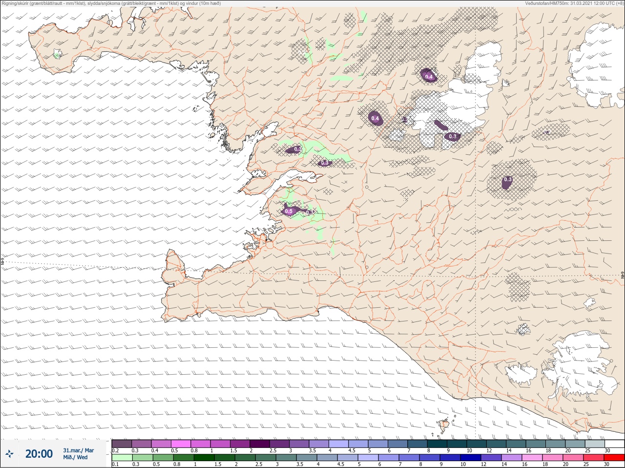The width and height of the screenshot is (625, 468).
Task: Click lower legend light pink swatch starting at 16
Action: pyautogui.click(x=532, y=458)
